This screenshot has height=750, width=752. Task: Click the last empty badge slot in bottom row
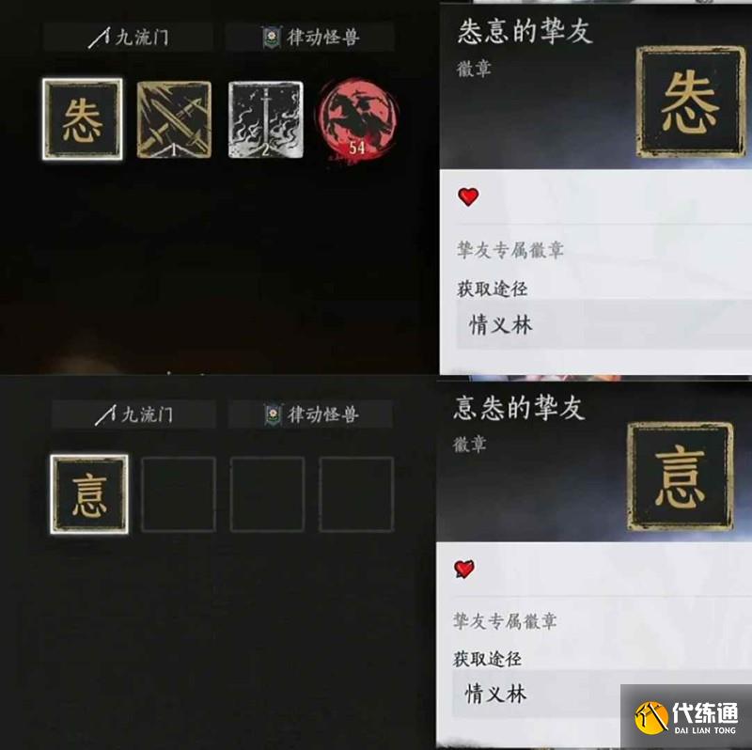356,494
